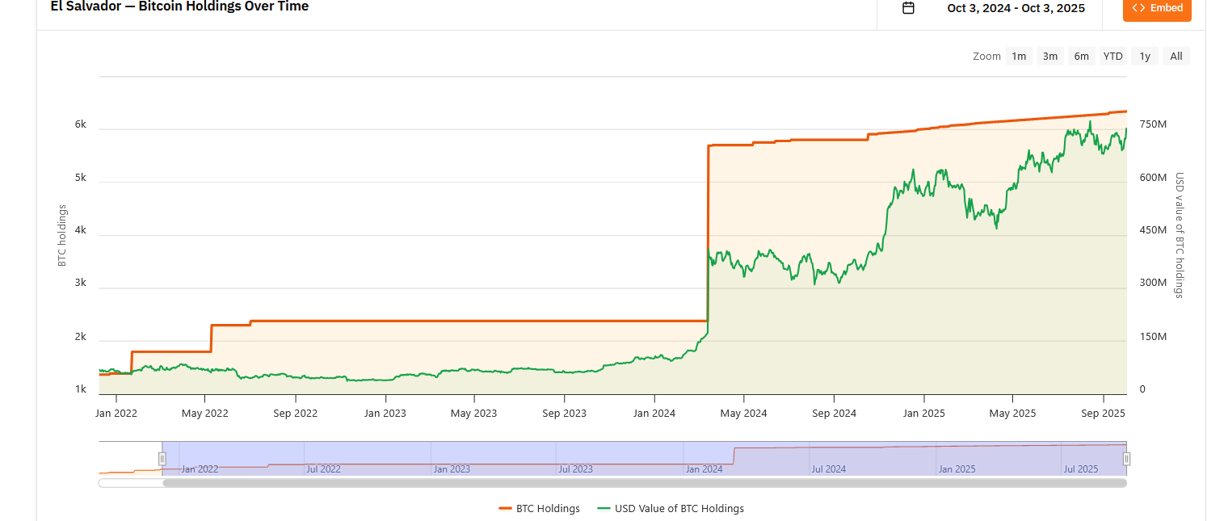
Task: Click the May 2024 x-axis label
Action: [x=743, y=414]
